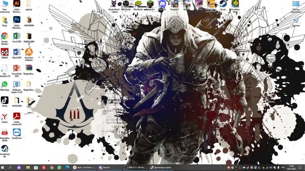Switch to the YouTube Yandex browser window
The height and width of the screenshot is (171, 305).
pos(84,167)
